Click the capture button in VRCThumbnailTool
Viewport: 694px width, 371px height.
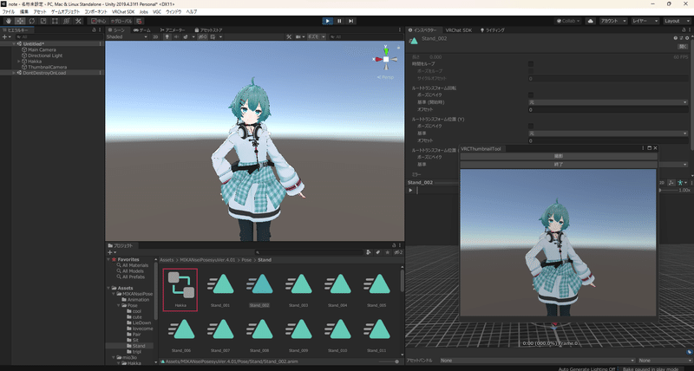coord(559,156)
